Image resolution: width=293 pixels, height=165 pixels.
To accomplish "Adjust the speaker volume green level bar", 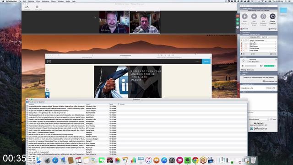I will click(x=270, y=66).
